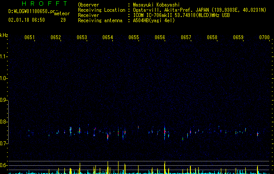This screenshot has height=174, width=274.
Task: Click the 1.1 kHz axis label
Action: pos(3,57)
